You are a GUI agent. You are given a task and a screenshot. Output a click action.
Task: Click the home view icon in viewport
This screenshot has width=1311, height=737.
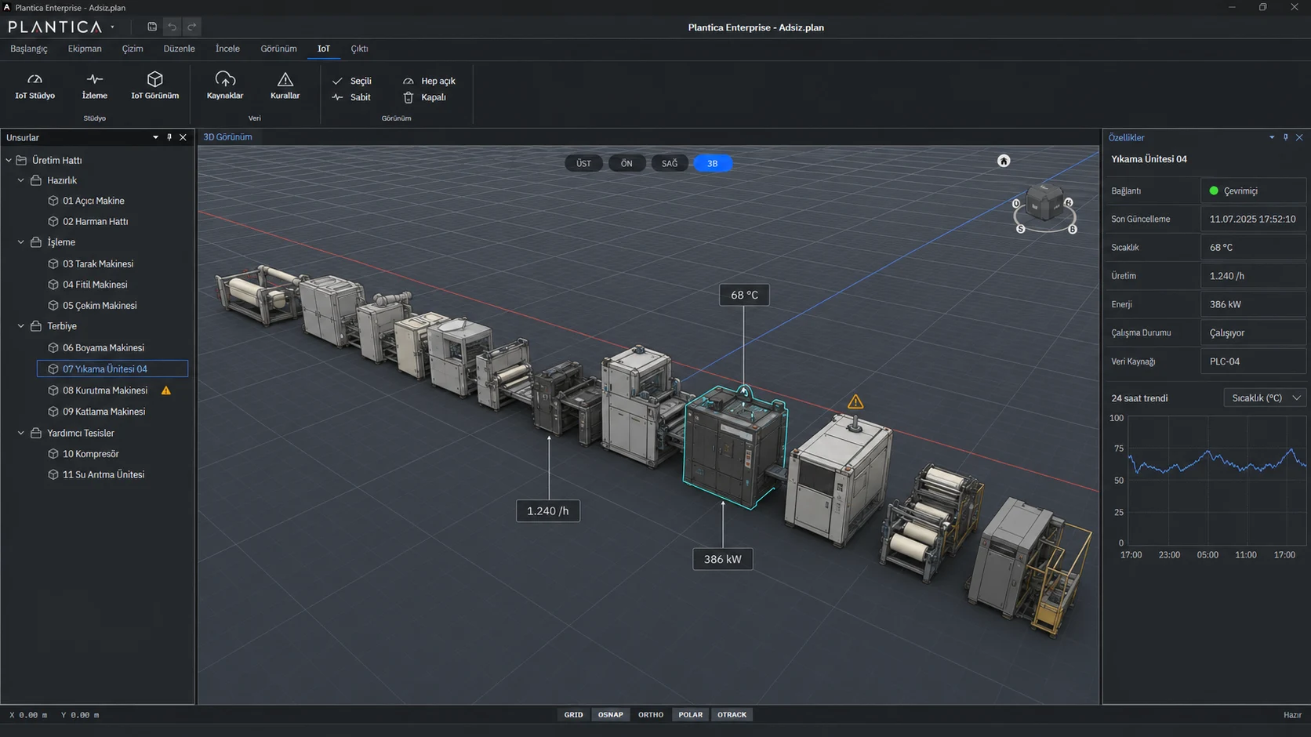tap(1004, 161)
